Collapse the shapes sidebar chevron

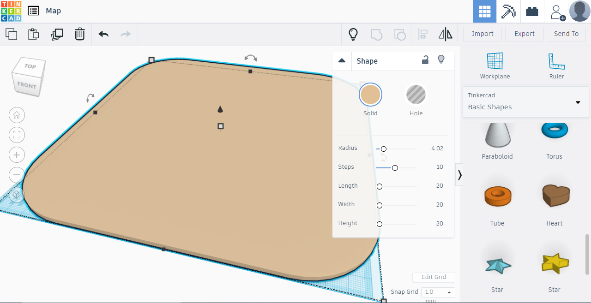(460, 174)
